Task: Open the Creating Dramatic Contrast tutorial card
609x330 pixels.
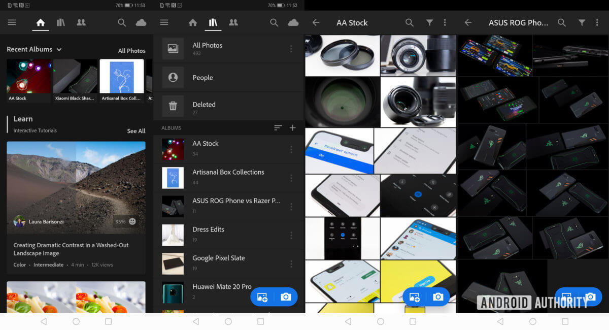Action: tap(76, 208)
